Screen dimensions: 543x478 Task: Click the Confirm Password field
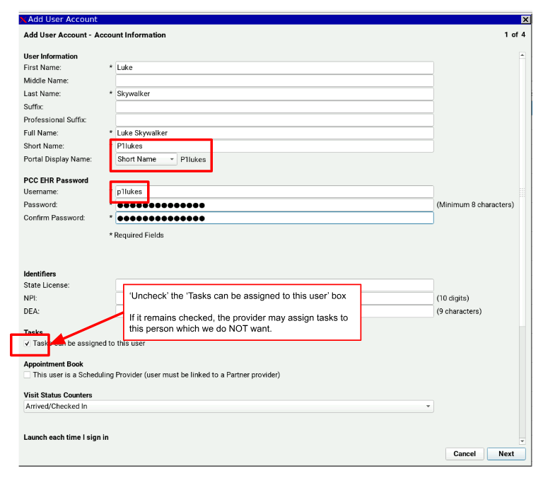coord(274,218)
